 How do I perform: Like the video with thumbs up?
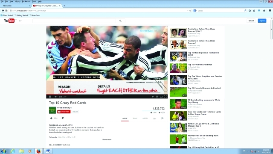tap(54, 118)
